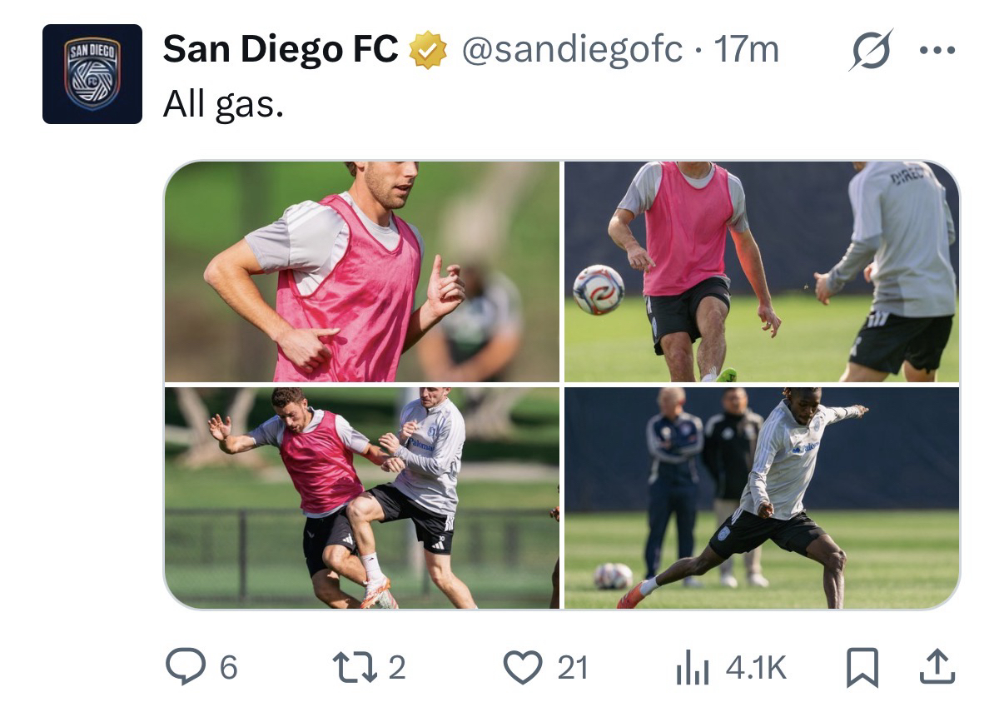
Task: Open the @sandiegofc handle link
Action: pyautogui.click(x=572, y=50)
